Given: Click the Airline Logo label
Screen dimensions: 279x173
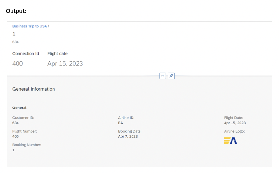Looking at the screenshot, I should click(234, 131).
